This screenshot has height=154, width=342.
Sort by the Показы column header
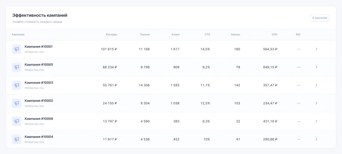(x=145, y=34)
